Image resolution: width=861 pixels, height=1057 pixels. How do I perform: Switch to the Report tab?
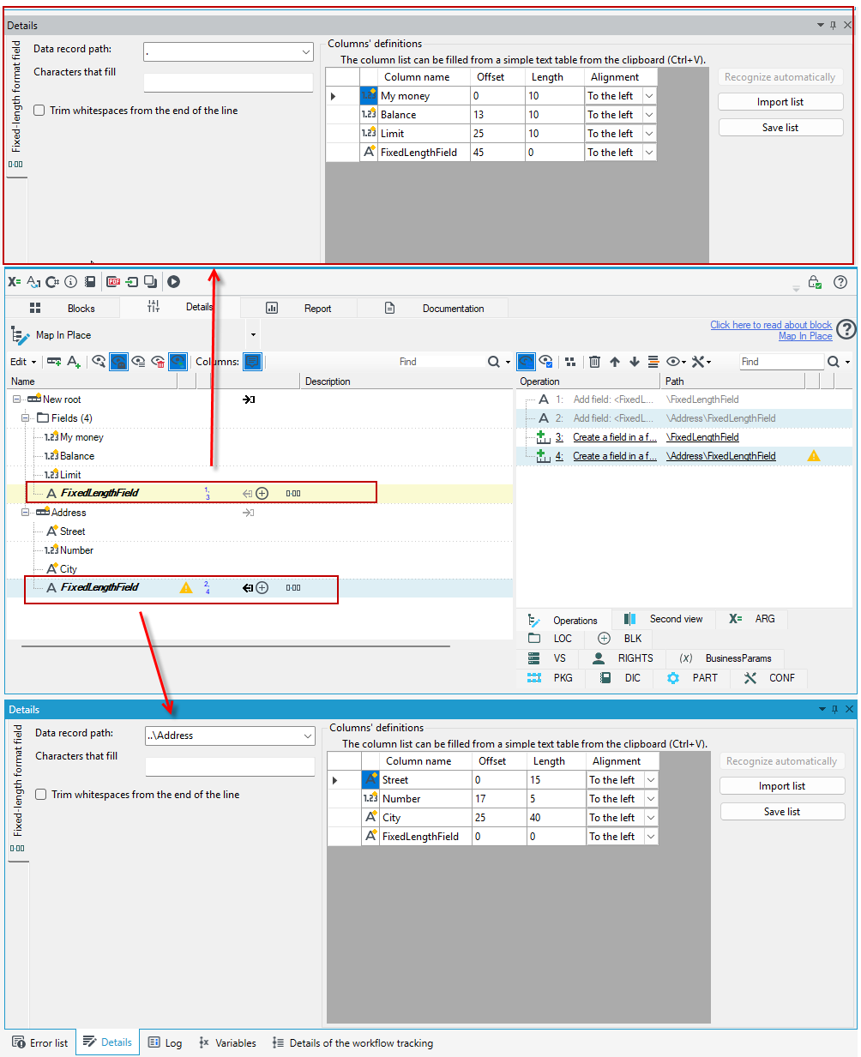(x=298, y=308)
